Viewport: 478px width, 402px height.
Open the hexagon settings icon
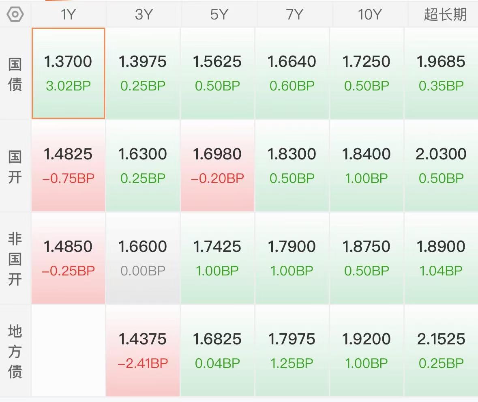tap(15, 14)
